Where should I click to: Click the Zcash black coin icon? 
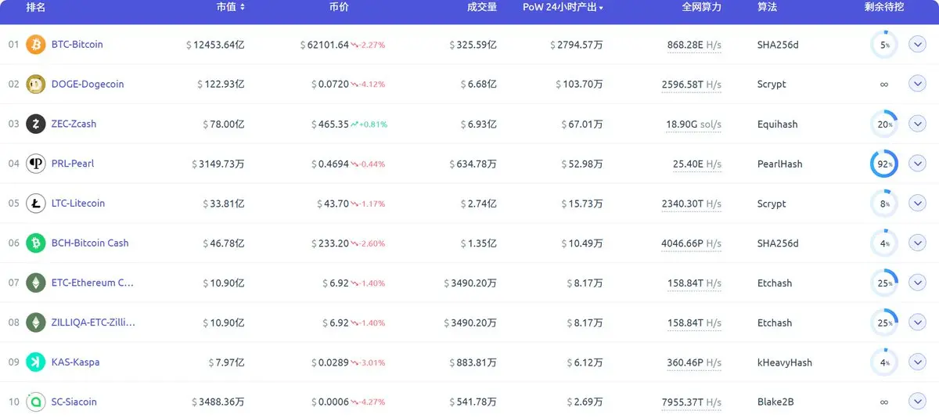tap(36, 124)
